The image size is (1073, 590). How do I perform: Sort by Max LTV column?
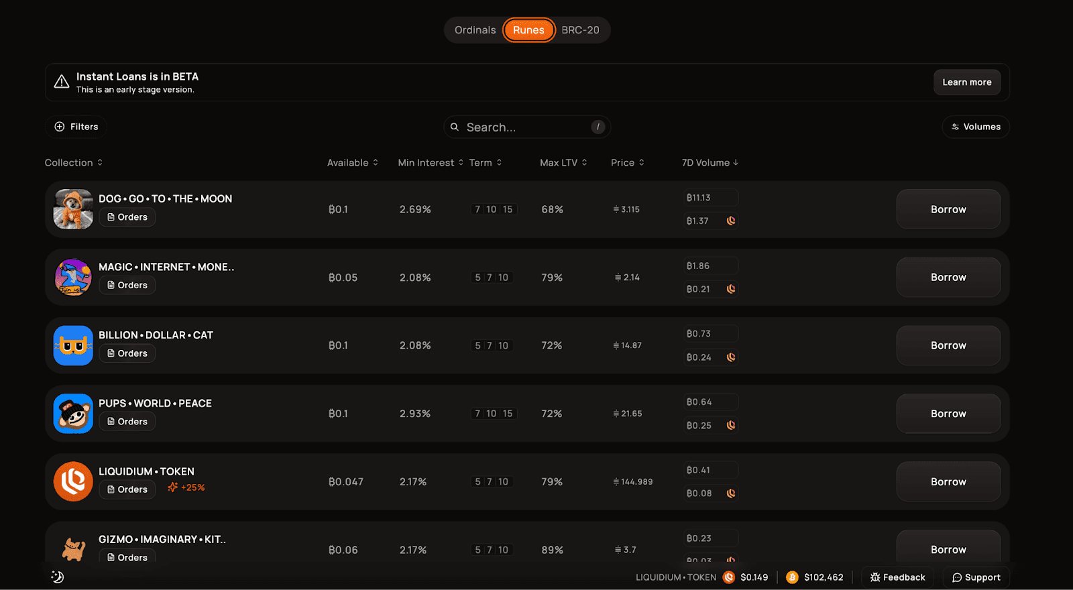pyautogui.click(x=563, y=163)
